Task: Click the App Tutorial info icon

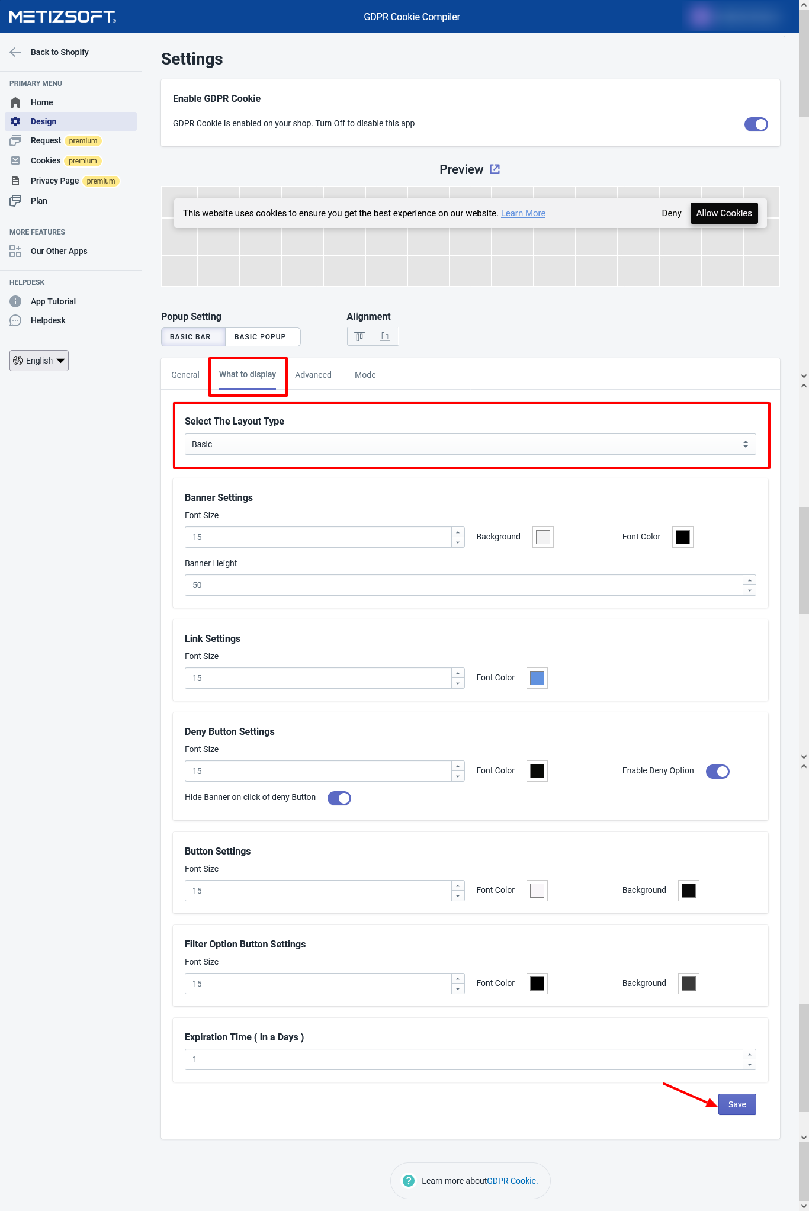Action: pos(15,301)
